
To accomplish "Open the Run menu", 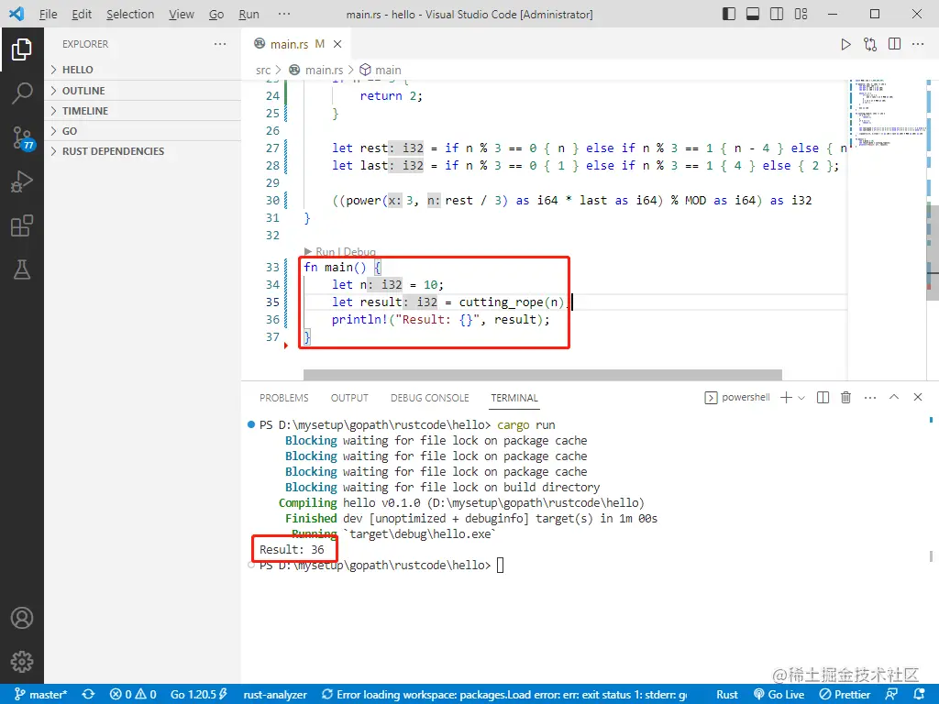I will click(249, 14).
